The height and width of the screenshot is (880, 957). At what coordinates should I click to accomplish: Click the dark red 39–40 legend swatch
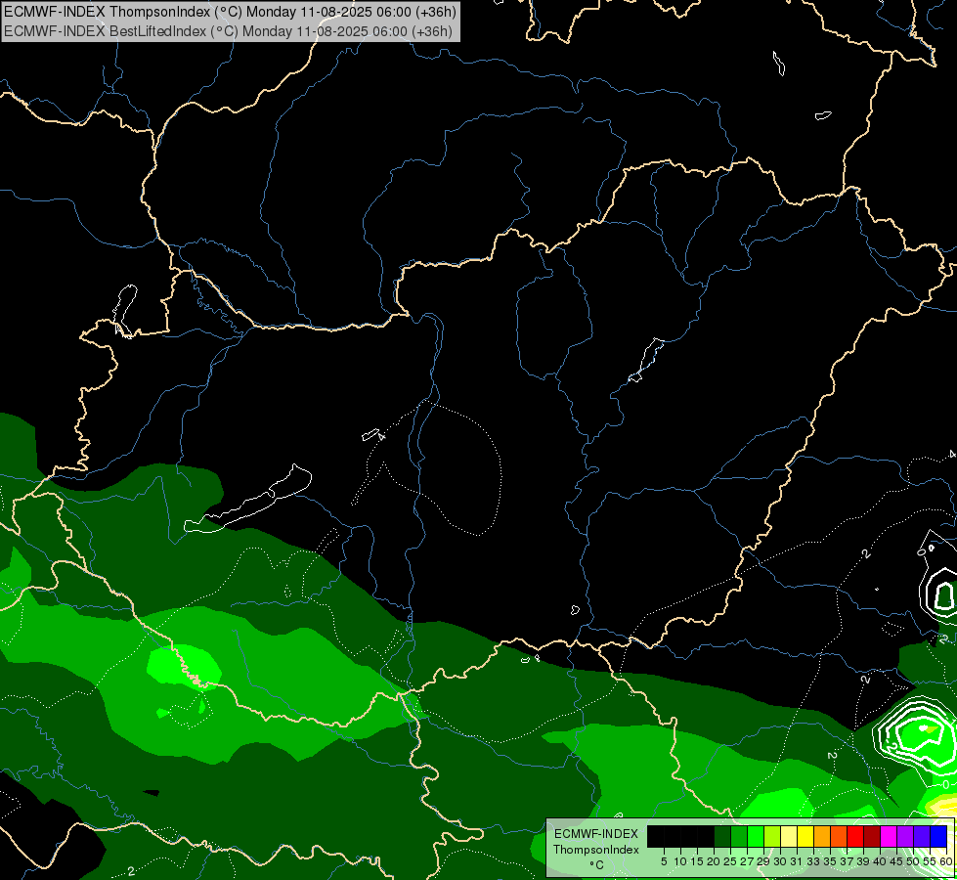[872, 836]
